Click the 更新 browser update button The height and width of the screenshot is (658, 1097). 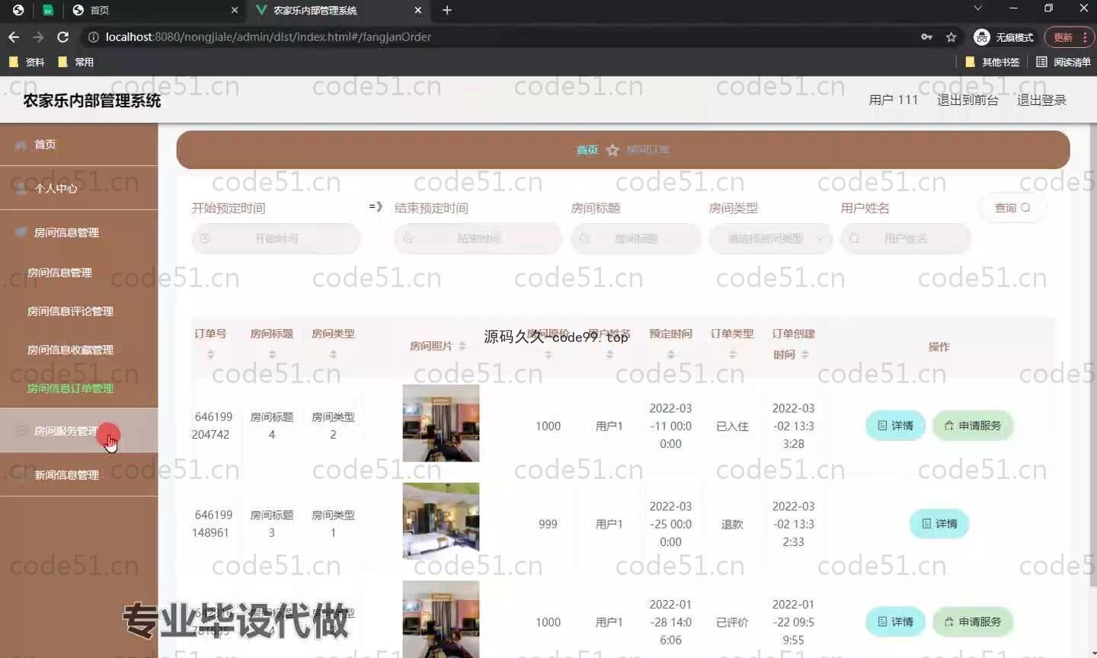click(x=1070, y=37)
